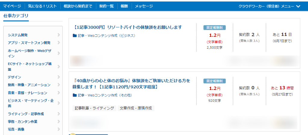Go to 契約一覧 in navigation bar

click(106, 6)
